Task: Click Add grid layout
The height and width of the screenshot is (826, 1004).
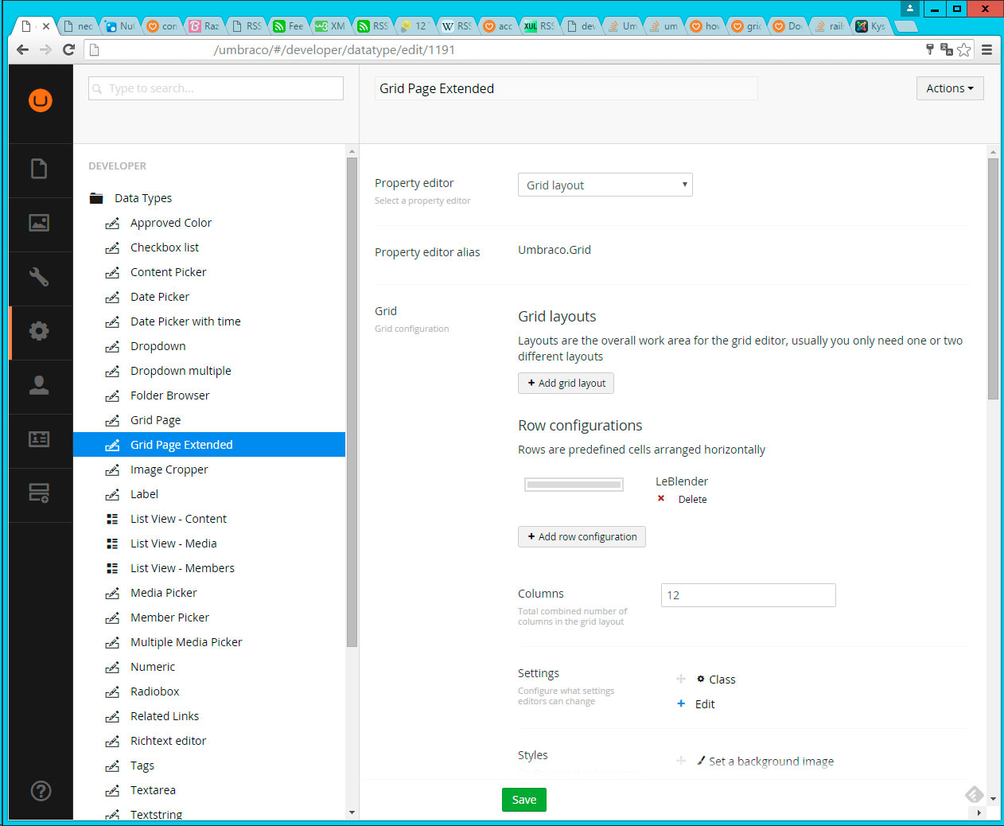Action: pyautogui.click(x=566, y=383)
